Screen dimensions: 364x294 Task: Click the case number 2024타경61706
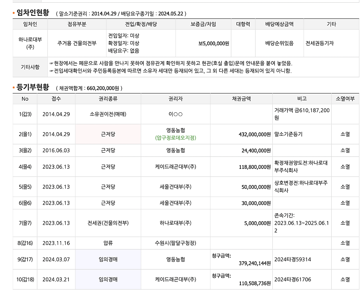point(293,279)
